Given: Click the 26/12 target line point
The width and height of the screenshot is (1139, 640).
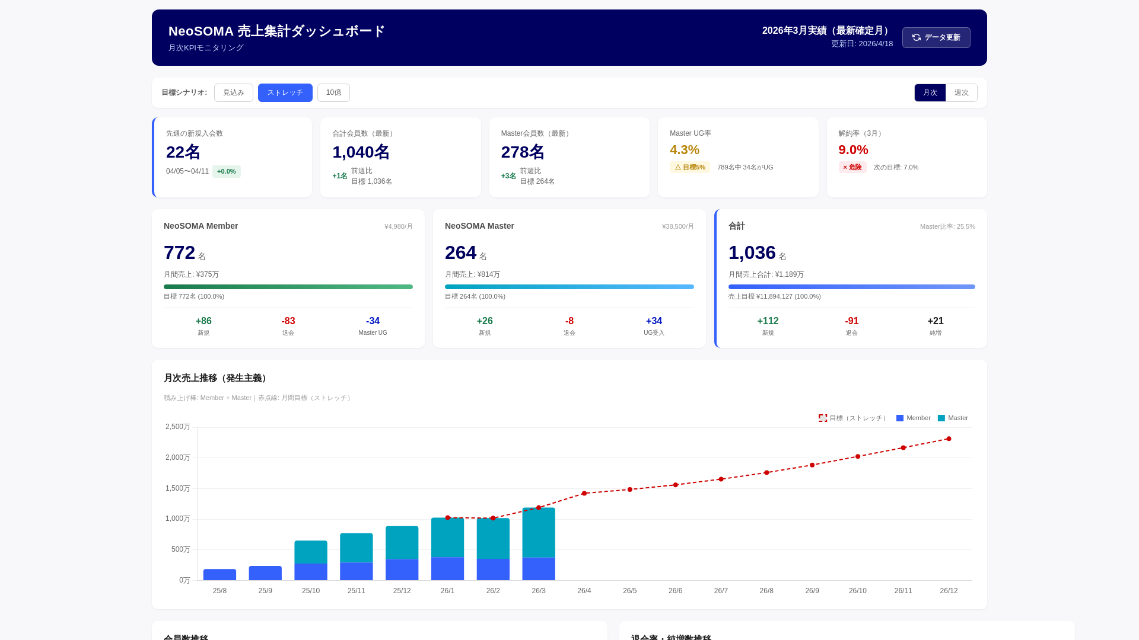Looking at the screenshot, I should click(949, 439).
